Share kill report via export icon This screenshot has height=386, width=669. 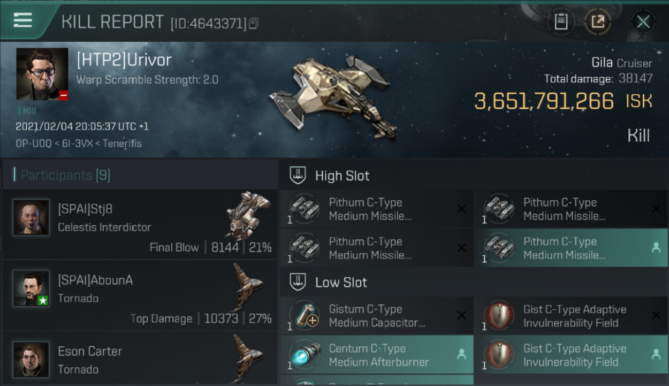(598, 22)
